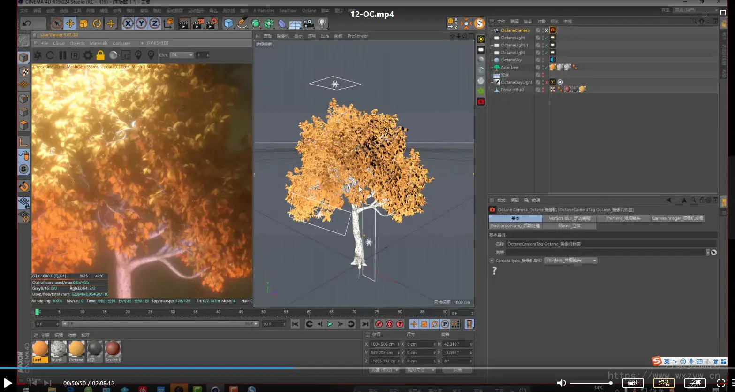735x392 pixels.
Task: Click the Light object bulb icon
Action: 322,23
